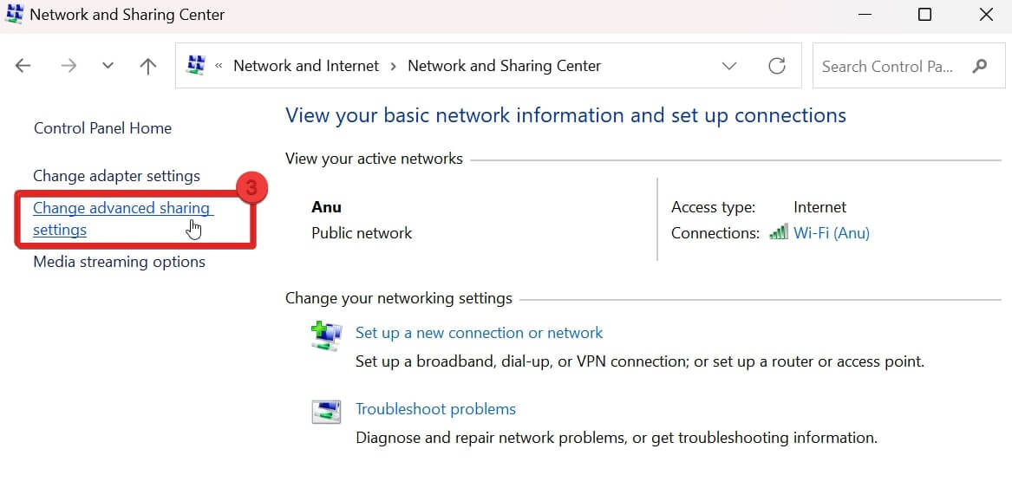The image size is (1012, 501).
Task: Open the Wi-Fi (Anu) connection link
Action: coord(831,232)
